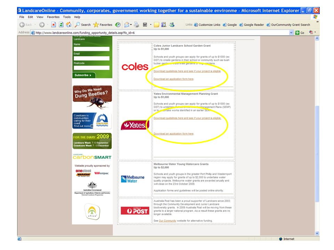This screenshot has height=250, width=334.
Task: Open the Edit menu
Action: (x=31, y=17)
